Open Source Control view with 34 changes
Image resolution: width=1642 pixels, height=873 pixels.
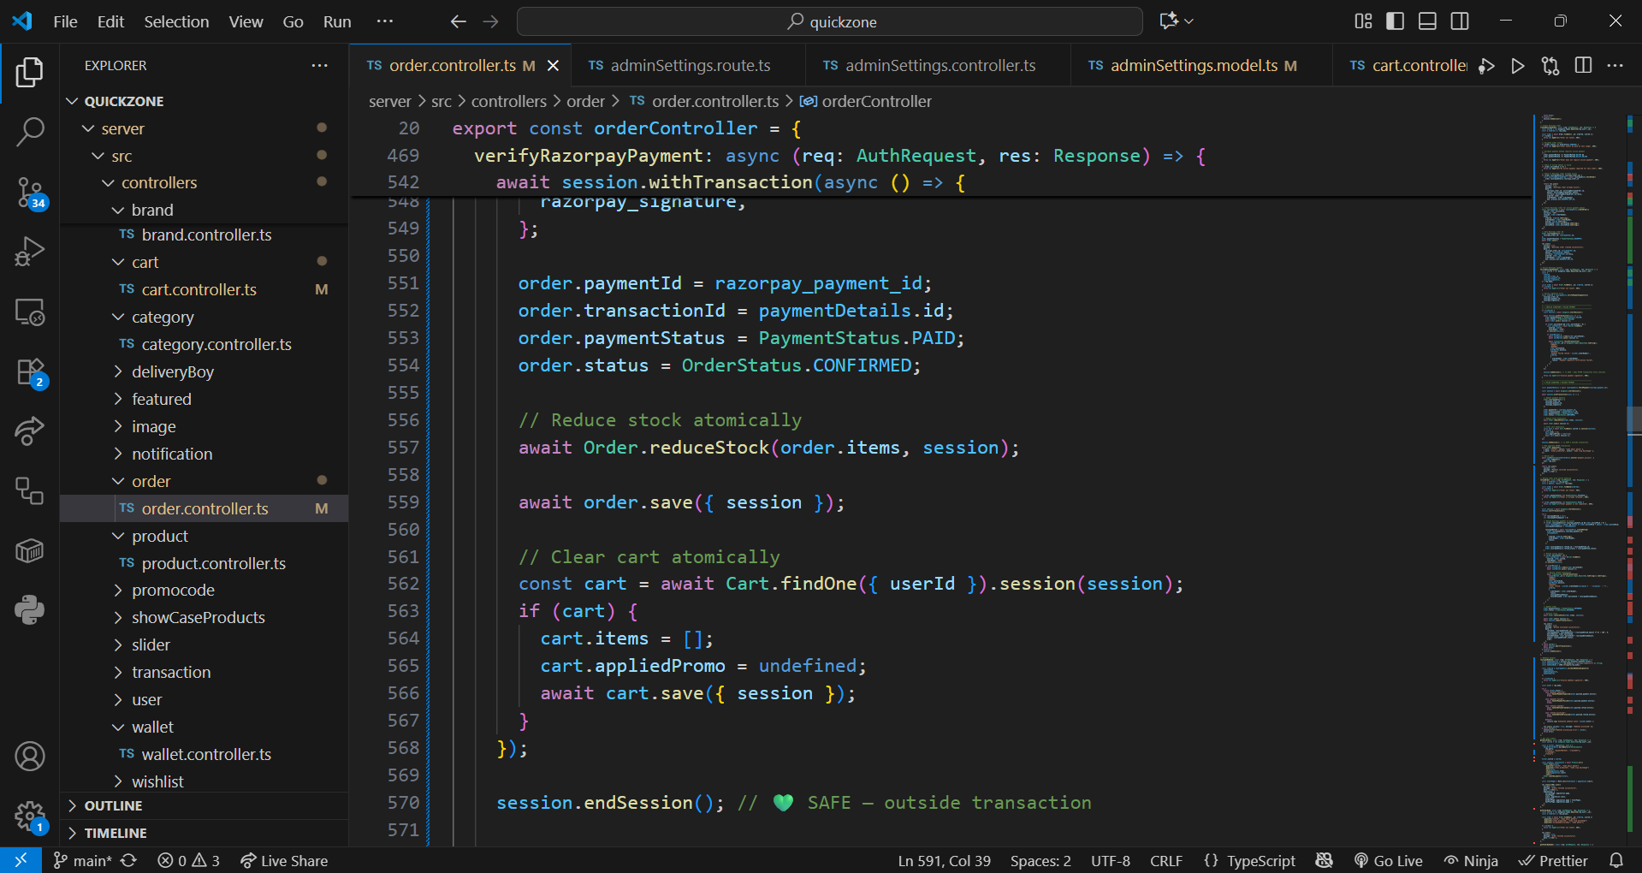[x=30, y=193]
